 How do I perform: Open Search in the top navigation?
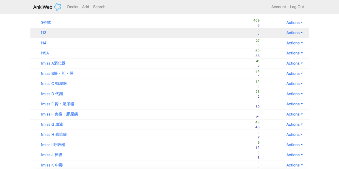99,7
